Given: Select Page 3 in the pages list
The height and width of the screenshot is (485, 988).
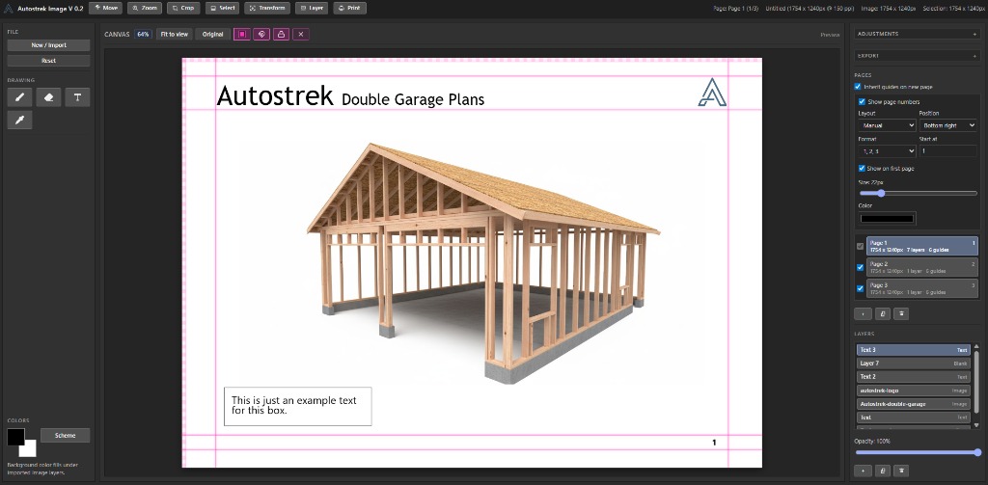Looking at the screenshot, I should 922,288.
